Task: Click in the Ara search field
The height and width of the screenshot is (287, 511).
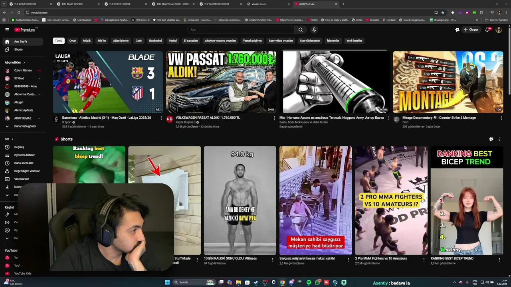Action: [x=241, y=29]
